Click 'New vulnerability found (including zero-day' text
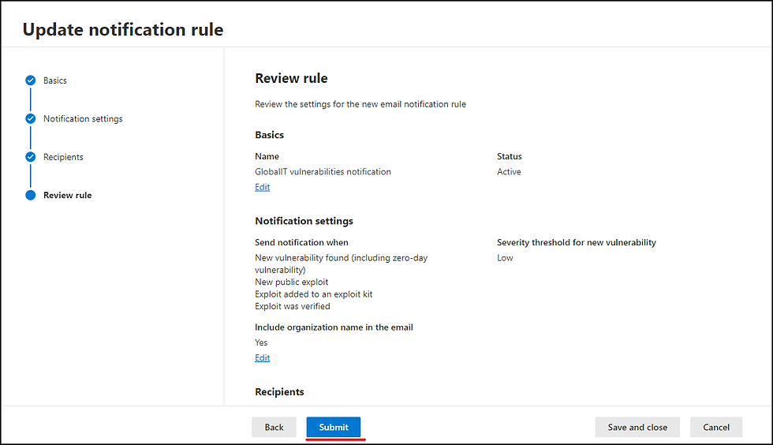Screen dimensions: 773x445 coord(341,257)
